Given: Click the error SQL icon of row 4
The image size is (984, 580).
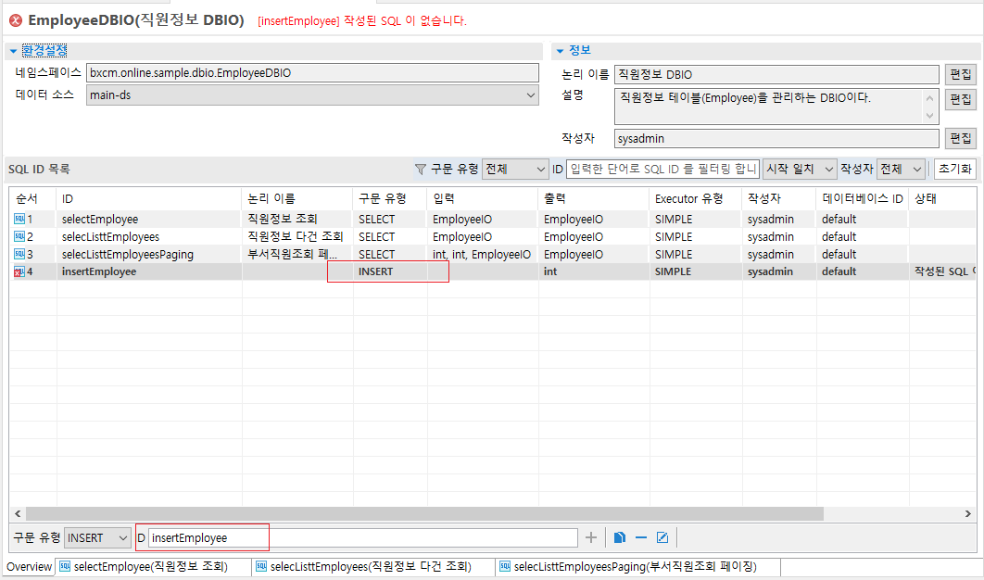Looking at the screenshot, I should [19, 272].
